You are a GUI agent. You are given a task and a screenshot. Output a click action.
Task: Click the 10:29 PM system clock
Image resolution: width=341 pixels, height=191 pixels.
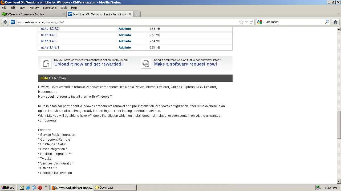pos(331,188)
